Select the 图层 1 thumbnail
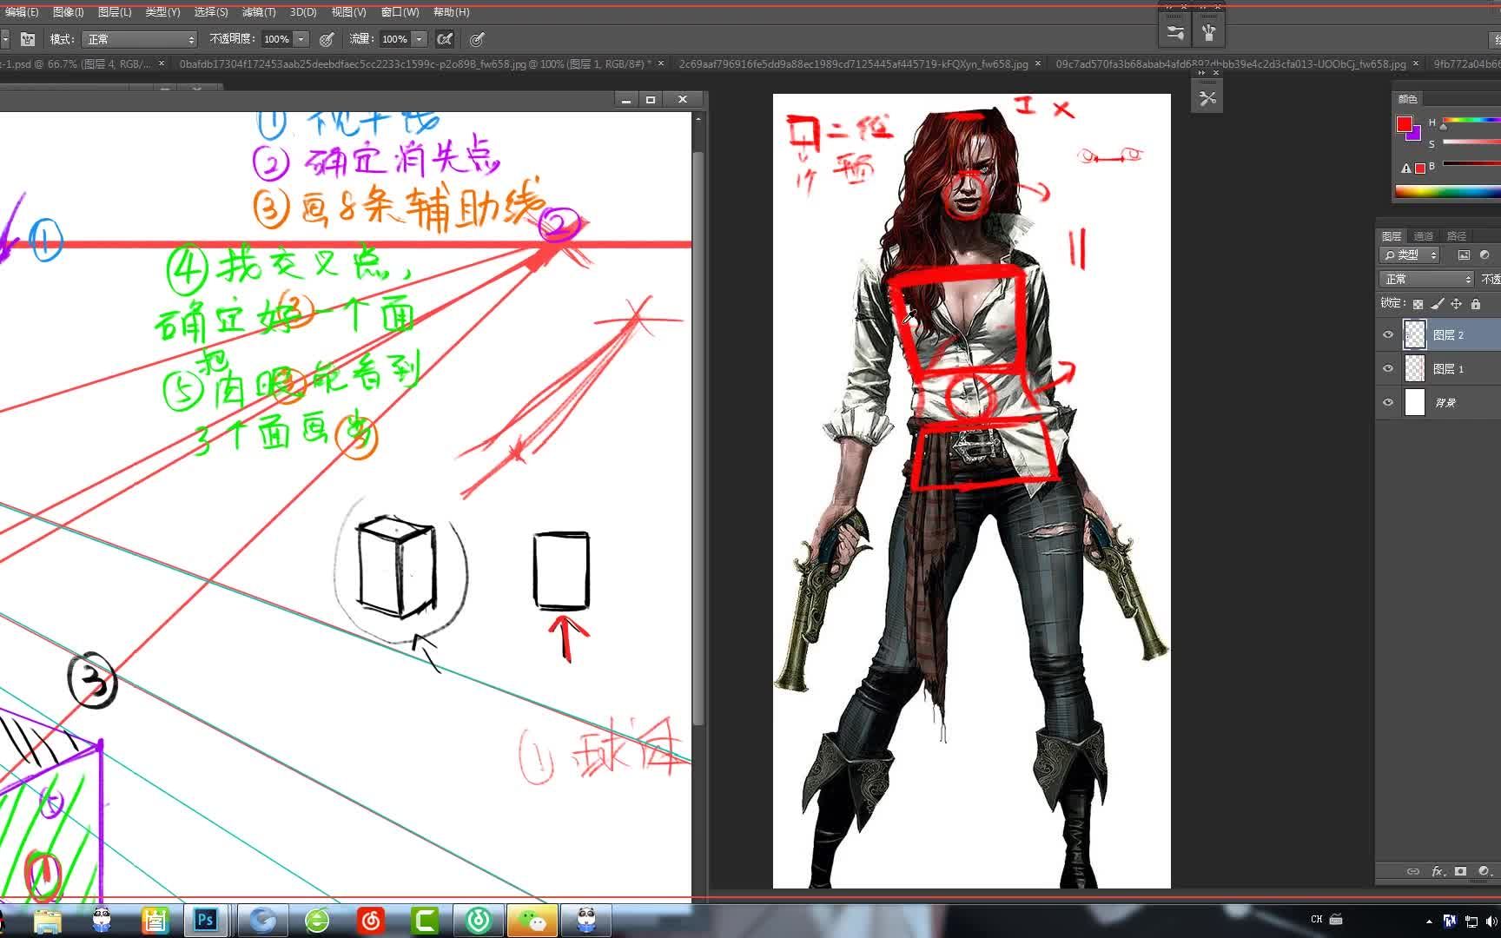This screenshot has height=938, width=1501. [1415, 368]
